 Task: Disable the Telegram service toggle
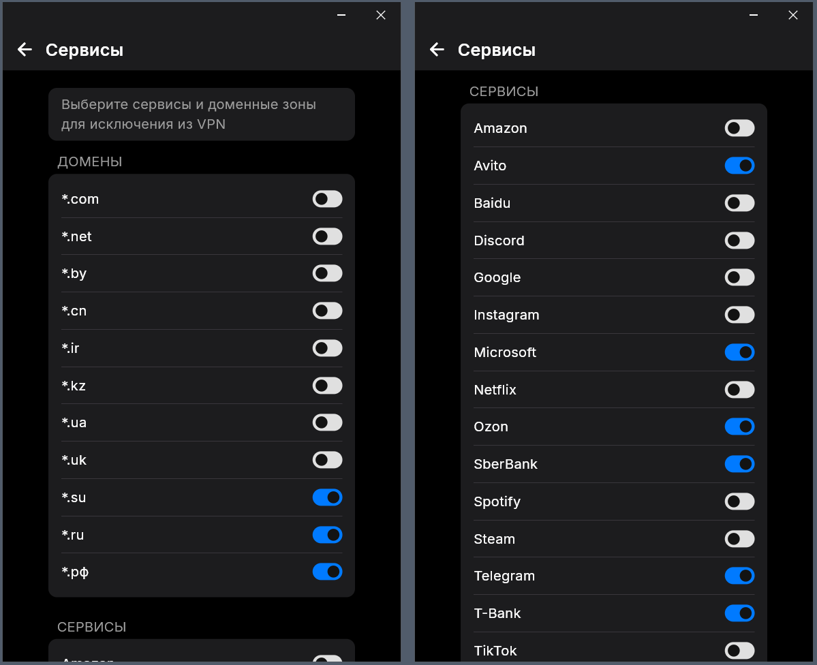[x=739, y=576]
